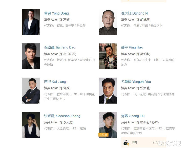Click Jianfeng Bao's profile photo
Image resolution: width=184 pixels, height=150 pixels.
[x=31, y=56]
